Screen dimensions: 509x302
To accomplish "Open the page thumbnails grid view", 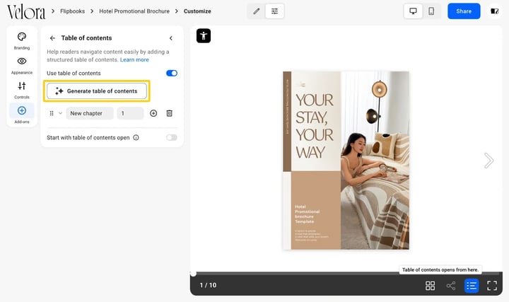I will coord(430,286).
